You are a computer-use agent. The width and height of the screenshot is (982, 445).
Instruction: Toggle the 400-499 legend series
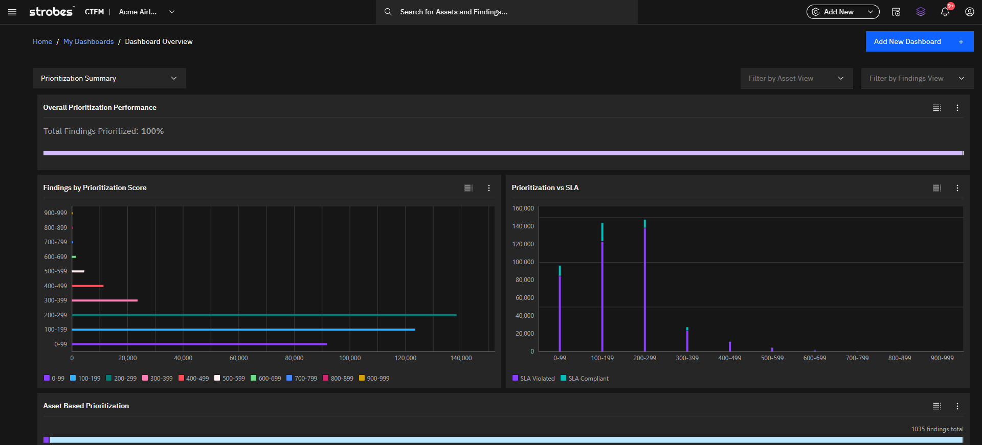[x=194, y=379]
